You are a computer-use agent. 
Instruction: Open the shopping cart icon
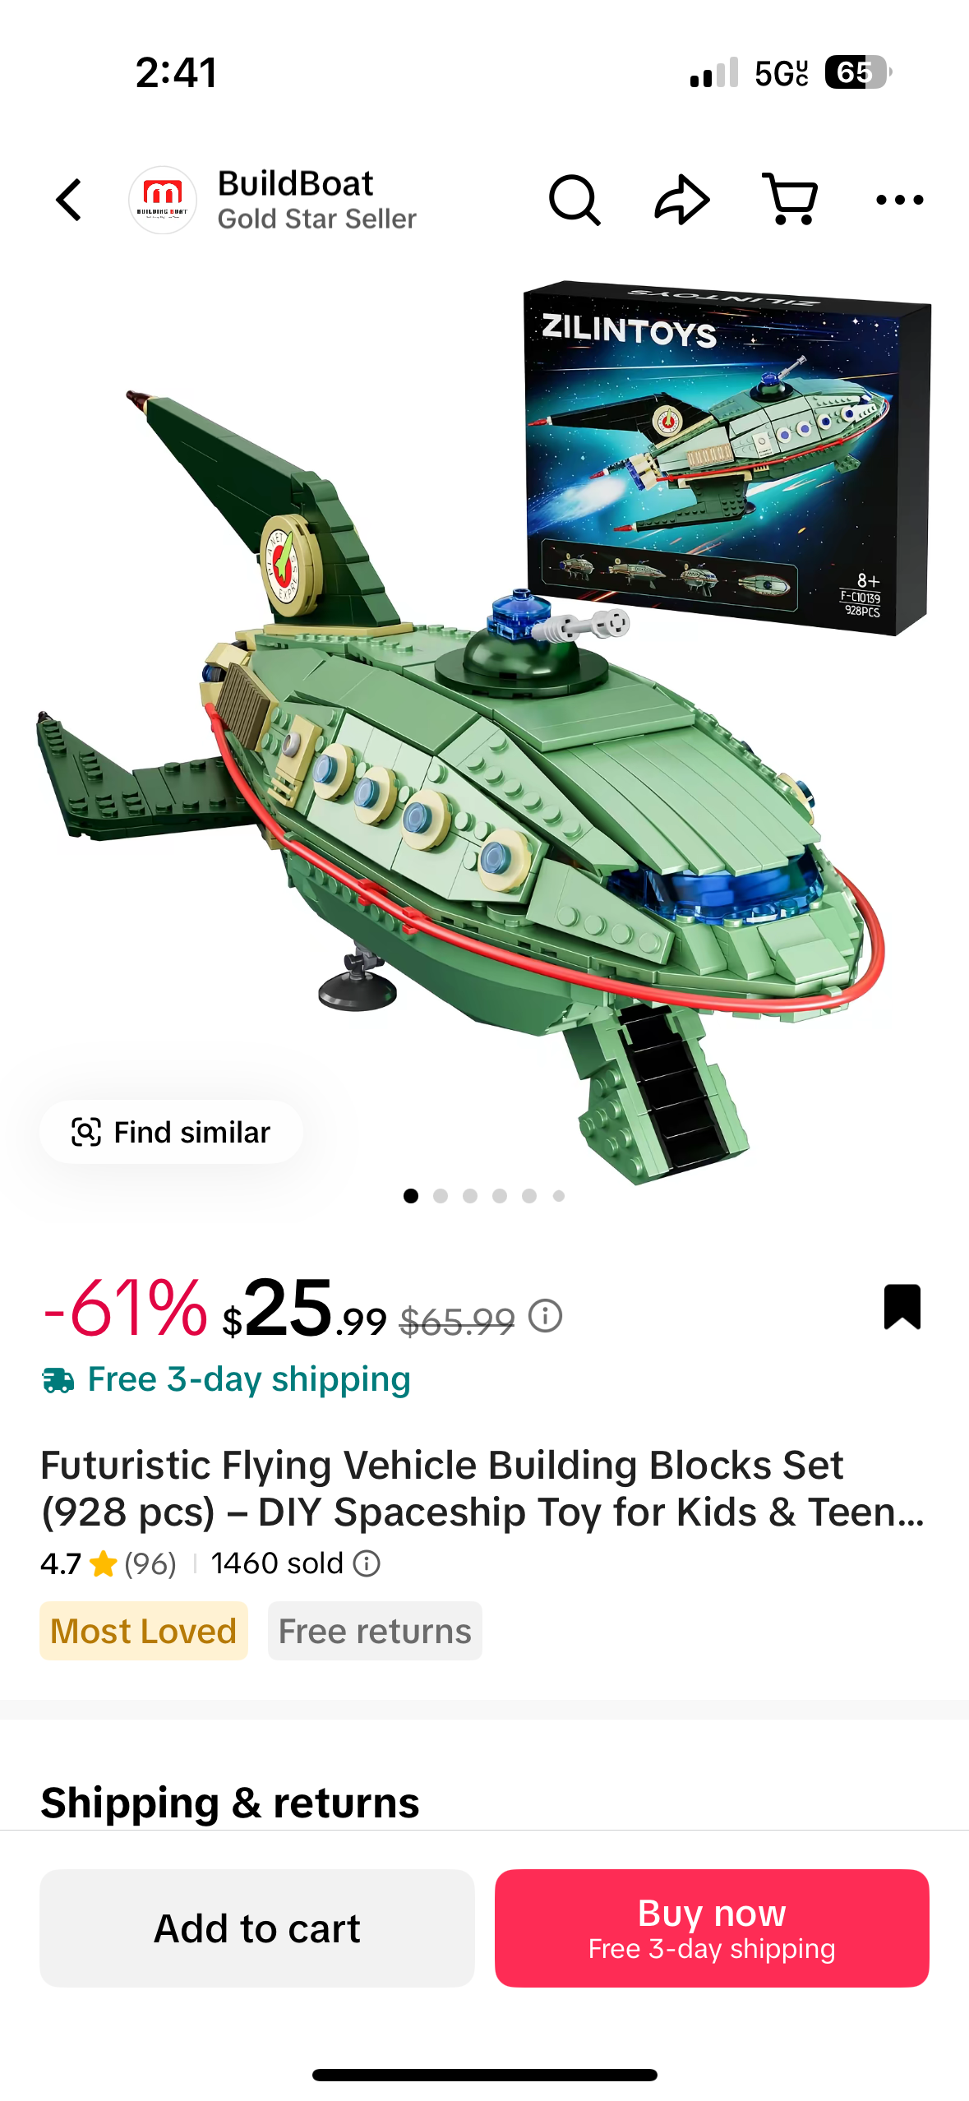(x=790, y=200)
